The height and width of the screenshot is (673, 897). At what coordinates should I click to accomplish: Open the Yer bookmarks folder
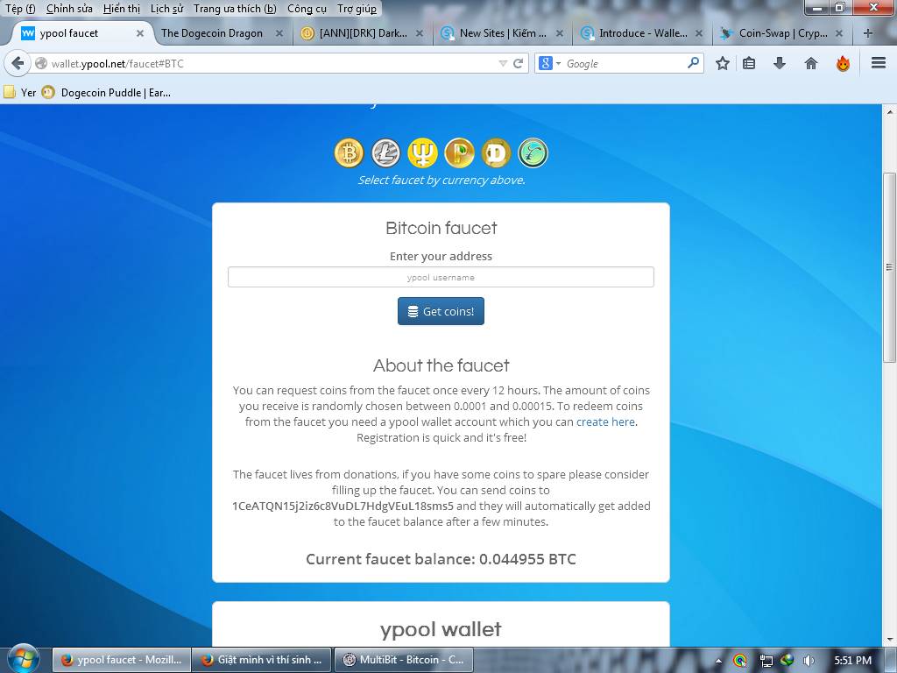pyautogui.click(x=20, y=93)
